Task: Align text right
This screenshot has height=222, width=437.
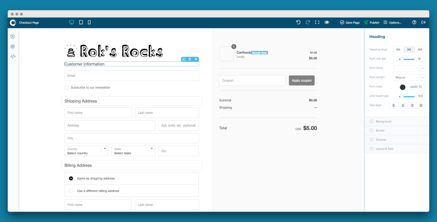Action: tap(412, 106)
